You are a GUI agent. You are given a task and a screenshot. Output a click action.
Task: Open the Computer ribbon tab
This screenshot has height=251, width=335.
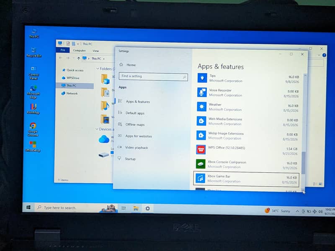79,51
